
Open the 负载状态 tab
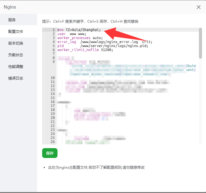click(x=16, y=55)
